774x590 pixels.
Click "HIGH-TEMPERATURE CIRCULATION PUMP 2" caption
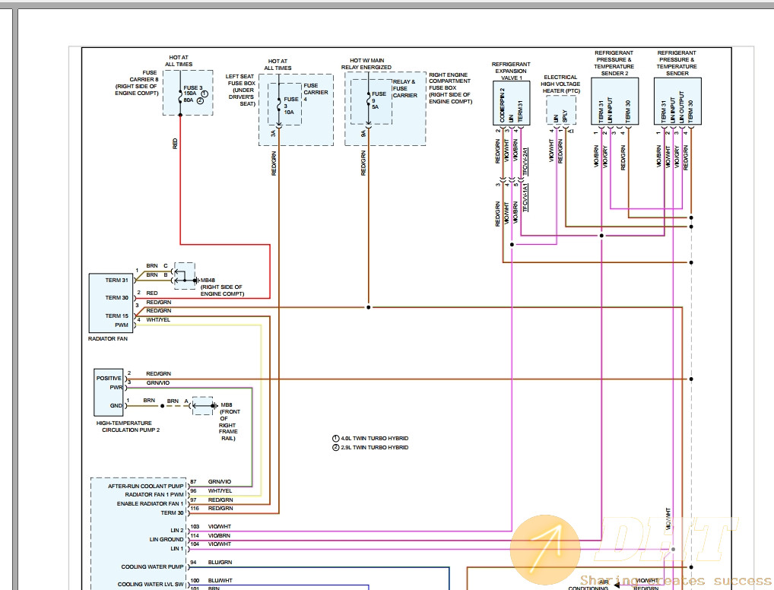(x=128, y=427)
